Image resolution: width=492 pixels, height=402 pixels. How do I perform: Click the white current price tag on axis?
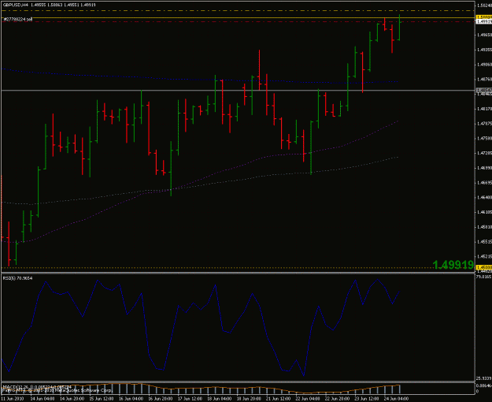(x=484, y=21)
